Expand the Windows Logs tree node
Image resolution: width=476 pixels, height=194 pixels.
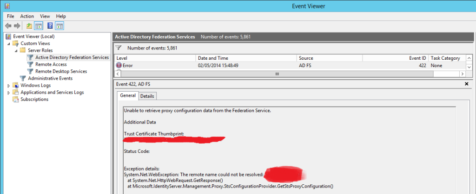pos(8,85)
